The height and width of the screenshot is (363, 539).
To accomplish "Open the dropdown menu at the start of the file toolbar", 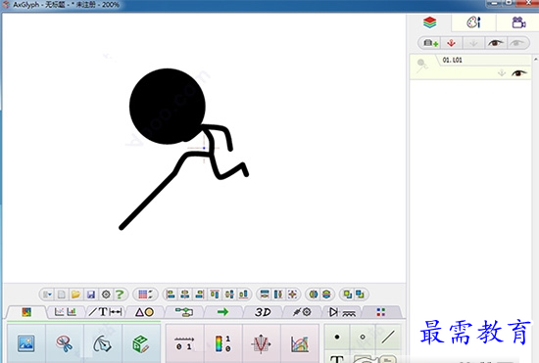I will [x=47, y=295].
